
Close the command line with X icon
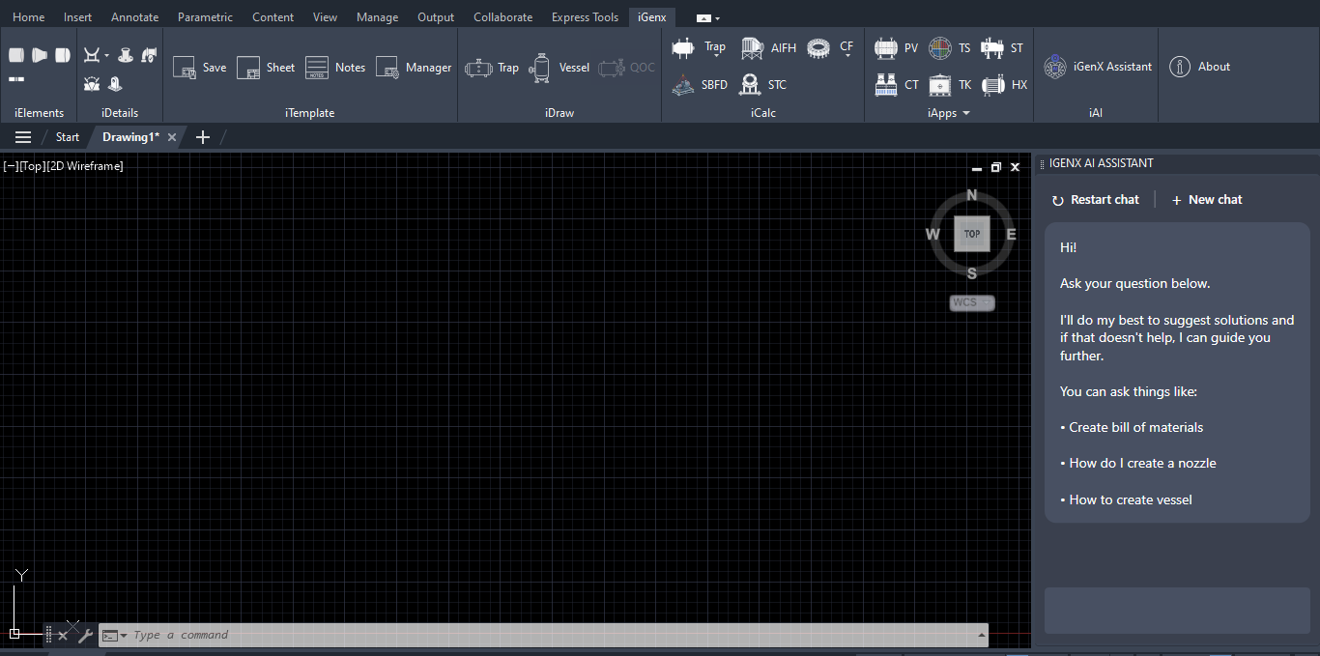click(63, 635)
